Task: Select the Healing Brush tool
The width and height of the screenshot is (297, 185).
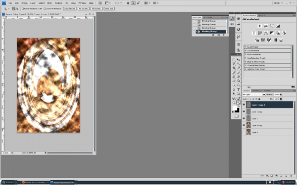Action: coord(234,73)
